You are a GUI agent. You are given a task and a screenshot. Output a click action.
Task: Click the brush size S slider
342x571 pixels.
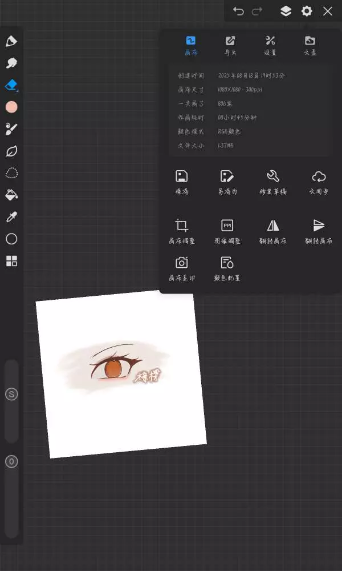[x=11, y=394]
